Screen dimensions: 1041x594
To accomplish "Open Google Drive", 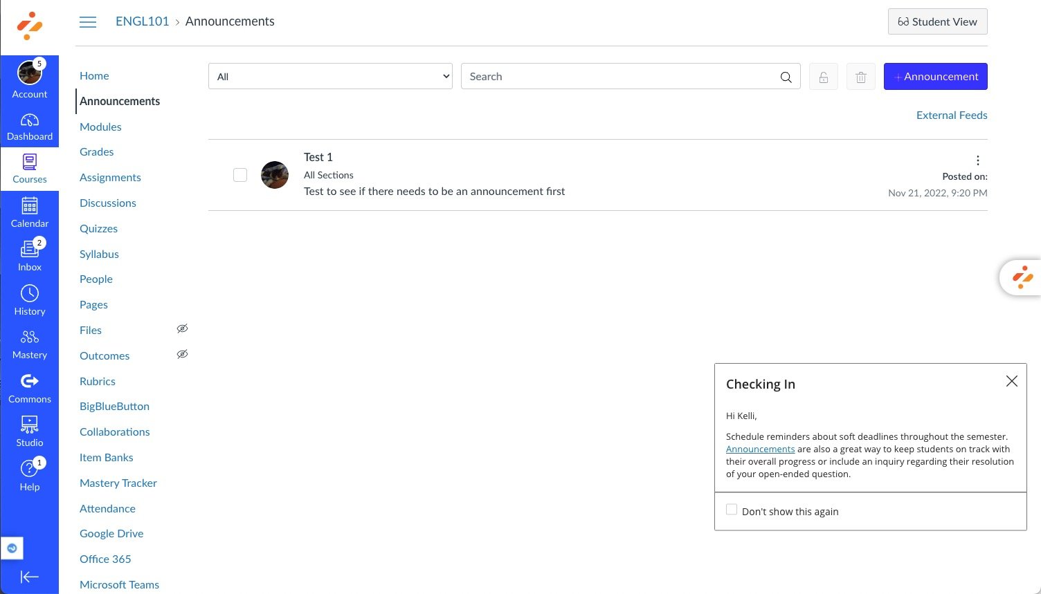I will pyautogui.click(x=111, y=534).
